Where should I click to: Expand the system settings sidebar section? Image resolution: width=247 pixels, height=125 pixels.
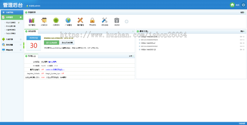pos(12,45)
